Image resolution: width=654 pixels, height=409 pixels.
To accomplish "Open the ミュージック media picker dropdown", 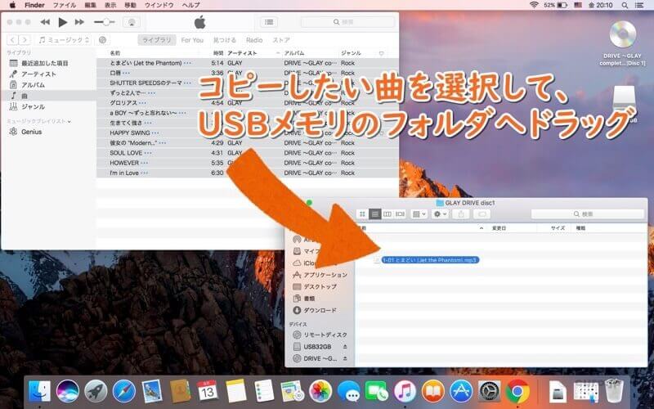I will coord(64,39).
